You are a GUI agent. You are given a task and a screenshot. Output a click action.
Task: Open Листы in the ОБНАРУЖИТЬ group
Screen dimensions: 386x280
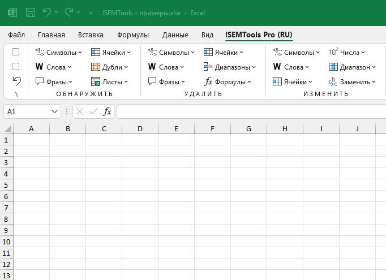[x=110, y=81]
